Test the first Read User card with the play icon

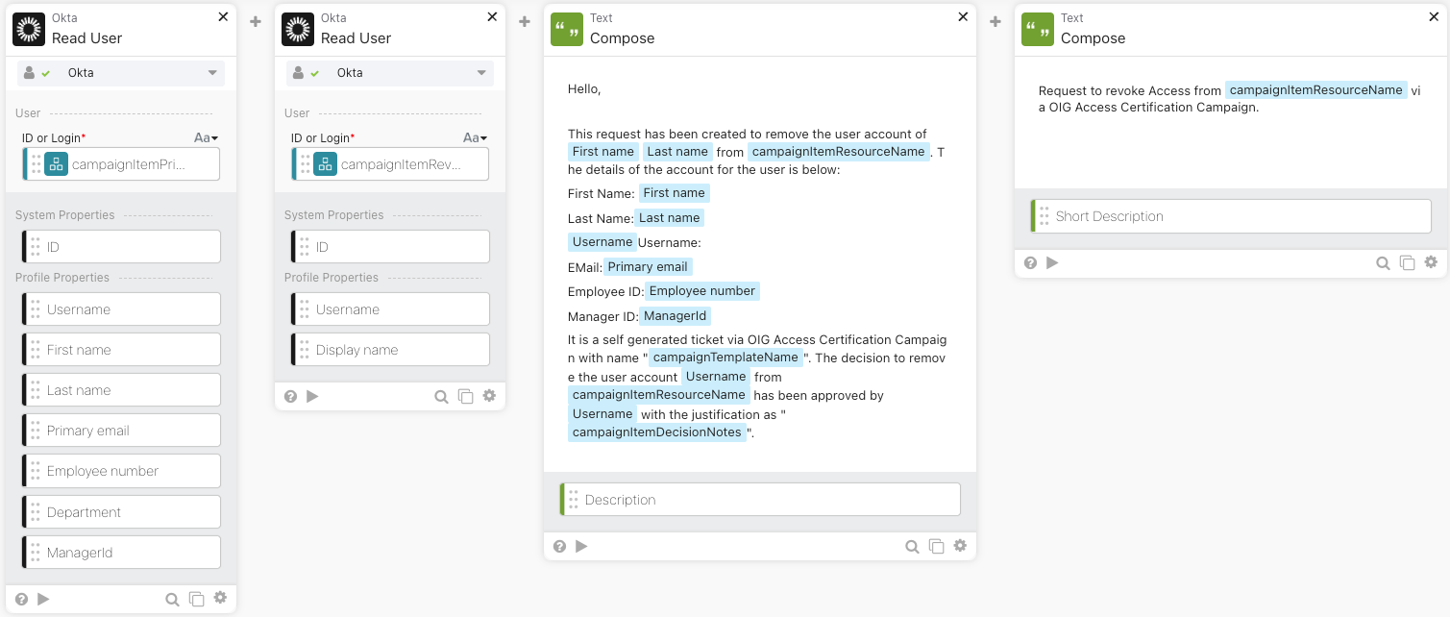pos(43,599)
